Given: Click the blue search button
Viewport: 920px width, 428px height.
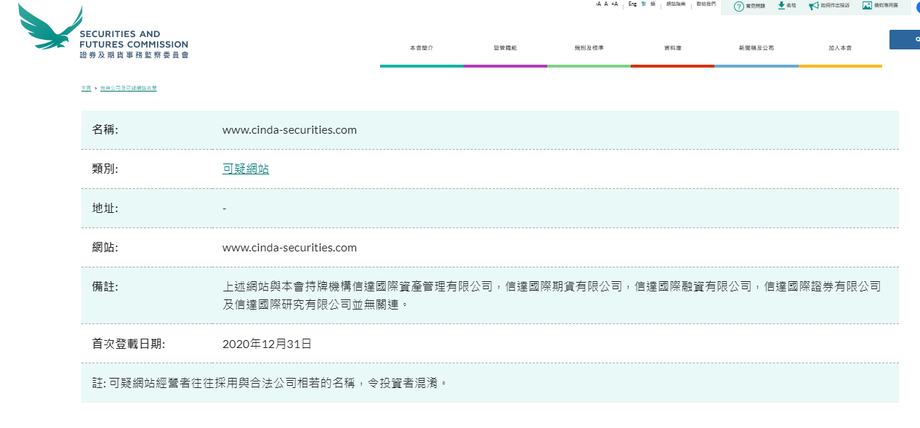Looking at the screenshot, I should point(905,39).
